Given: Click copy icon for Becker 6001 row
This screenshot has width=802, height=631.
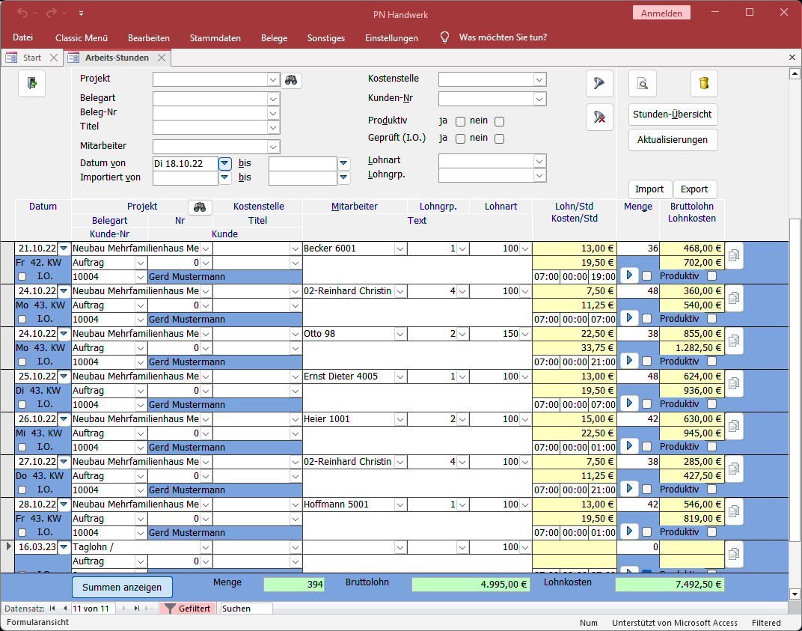Looking at the screenshot, I should [x=734, y=256].
